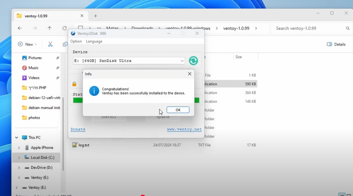
Task: Close the ventoy-1.0.99 Explorer tab
Action: (x=82, y=16)
